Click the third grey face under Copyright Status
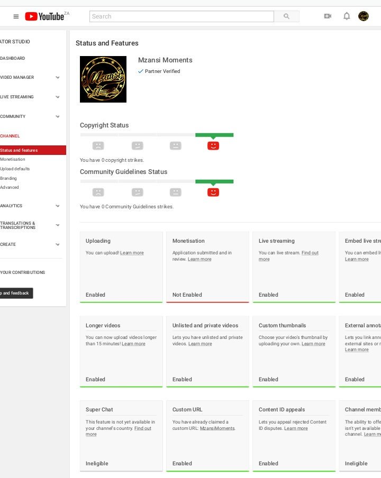This screenshot has height=478, width=381. point(175,146)
